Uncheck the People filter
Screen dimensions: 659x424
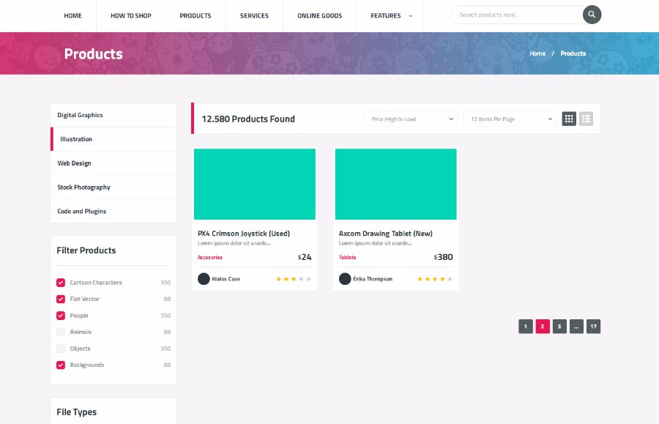[x=61, y=316]
